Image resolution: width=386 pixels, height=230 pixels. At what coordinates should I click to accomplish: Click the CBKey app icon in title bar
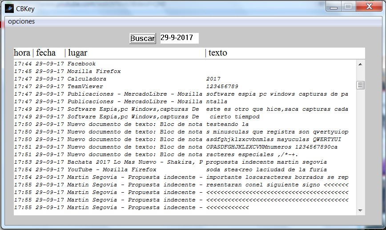(9, 9)
